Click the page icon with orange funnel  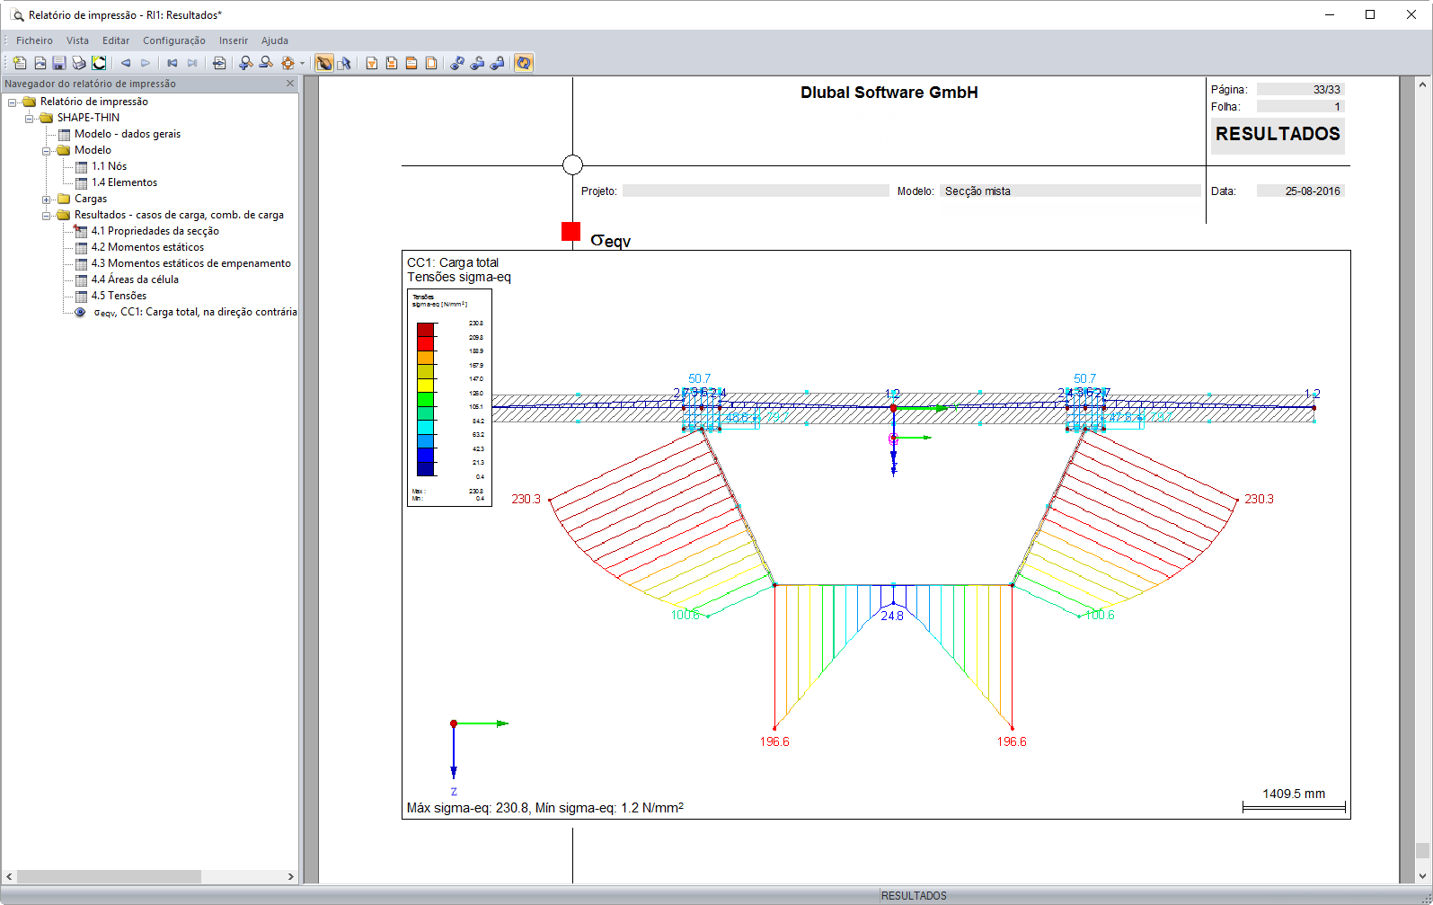tap(372, 63)
